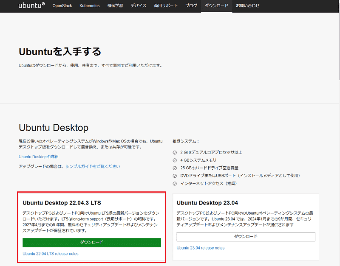Click the Ubuntu Desktop 23.04 heading
Screen dimensions: 340x266
click(x=207, y=203)
